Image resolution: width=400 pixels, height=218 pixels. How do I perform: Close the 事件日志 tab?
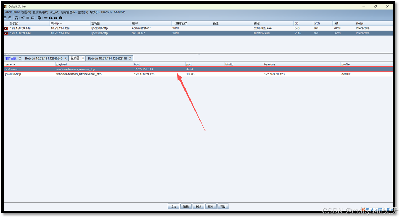pos(20,59)
